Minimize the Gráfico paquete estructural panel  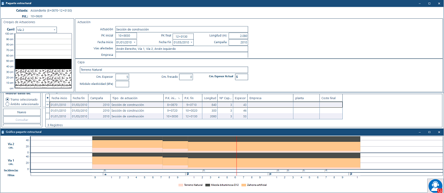[x=420, y=132]
